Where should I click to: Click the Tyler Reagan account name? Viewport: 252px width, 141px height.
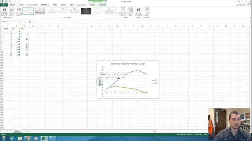coord(241,5)
